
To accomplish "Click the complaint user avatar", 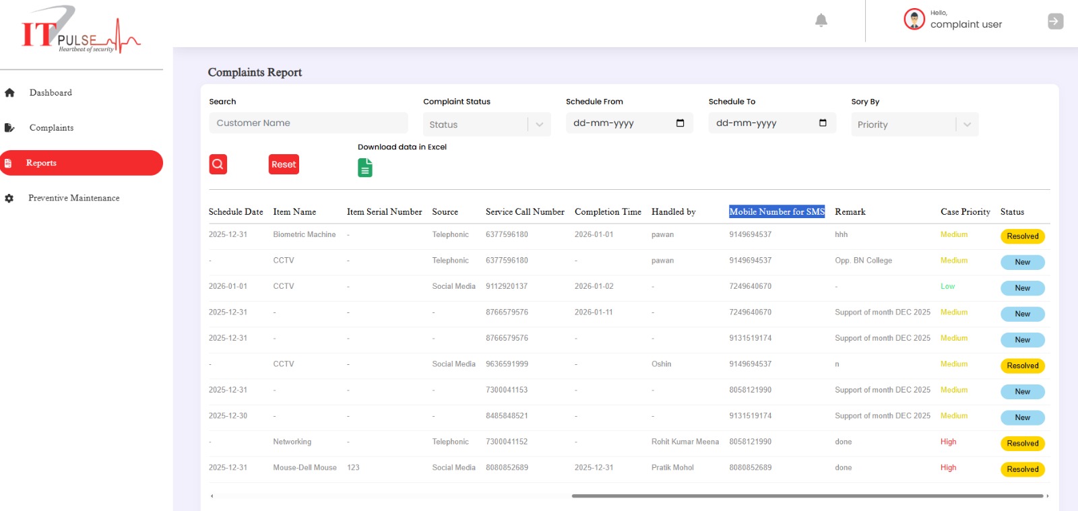I will pyautogui.click(x=914, y=20).
